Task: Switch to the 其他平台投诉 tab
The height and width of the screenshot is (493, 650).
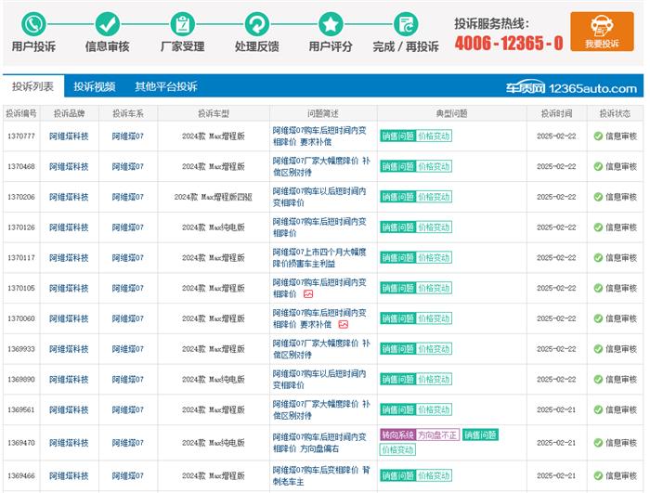Action: click(x=166, y=86)
